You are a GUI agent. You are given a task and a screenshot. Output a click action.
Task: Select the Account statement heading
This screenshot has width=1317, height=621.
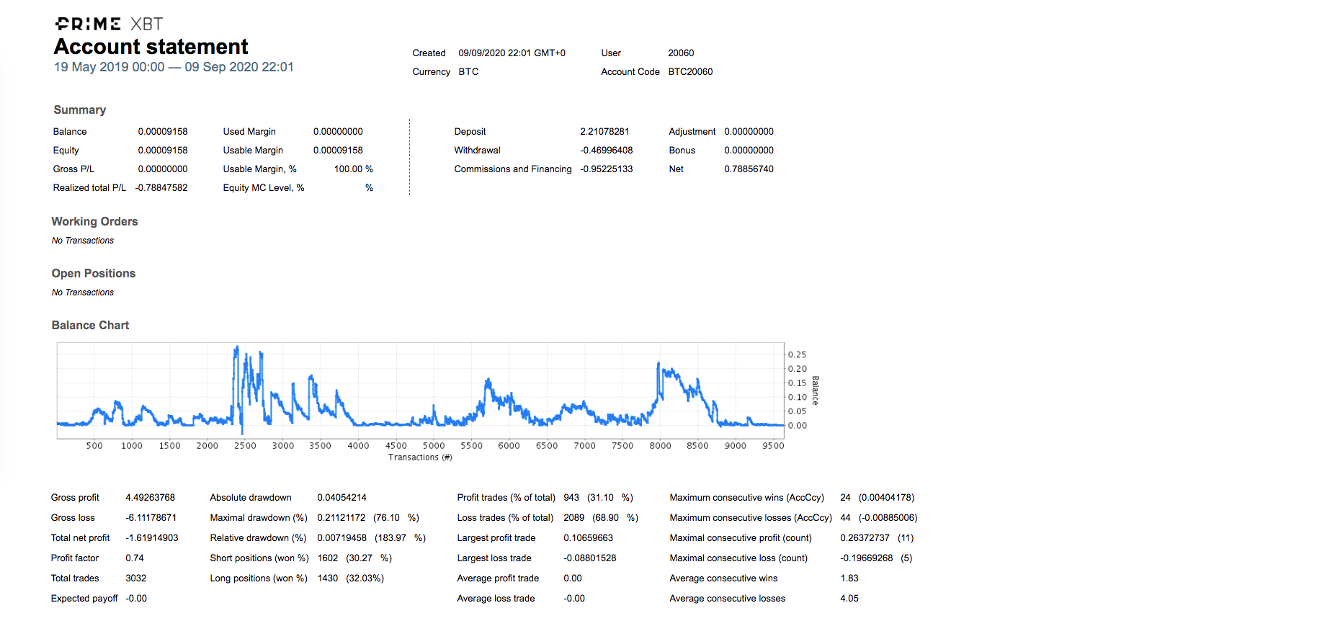coord(151,47)
